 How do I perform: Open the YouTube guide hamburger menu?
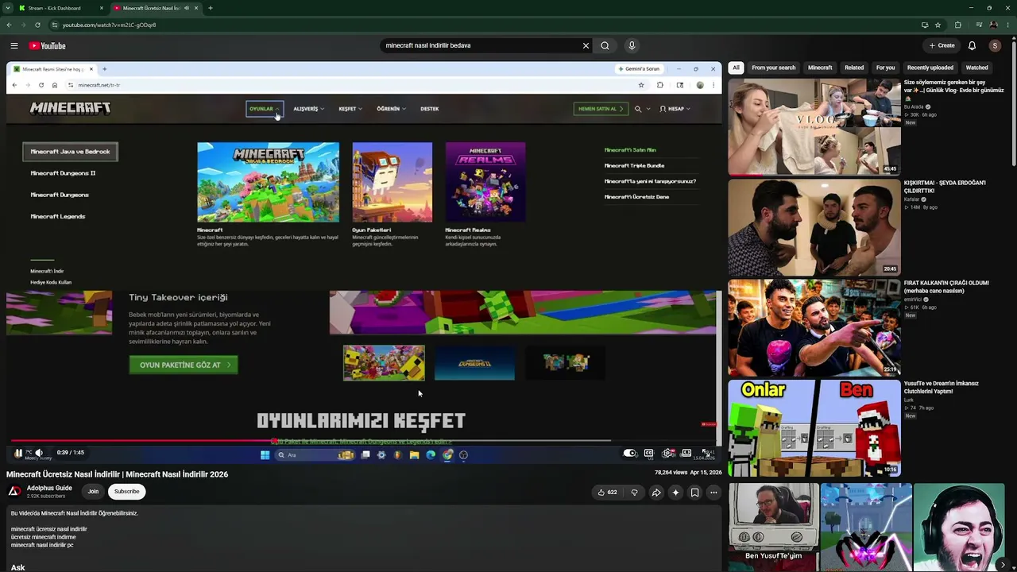[14, 46]
